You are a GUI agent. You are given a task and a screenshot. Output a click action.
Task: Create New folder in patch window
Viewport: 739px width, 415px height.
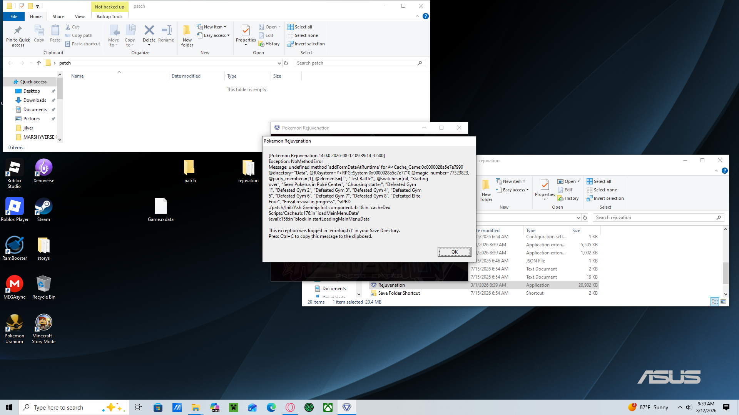pyautogui.click(x=187, y=36)
